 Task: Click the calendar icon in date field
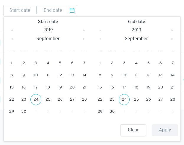tap(72, 10)
